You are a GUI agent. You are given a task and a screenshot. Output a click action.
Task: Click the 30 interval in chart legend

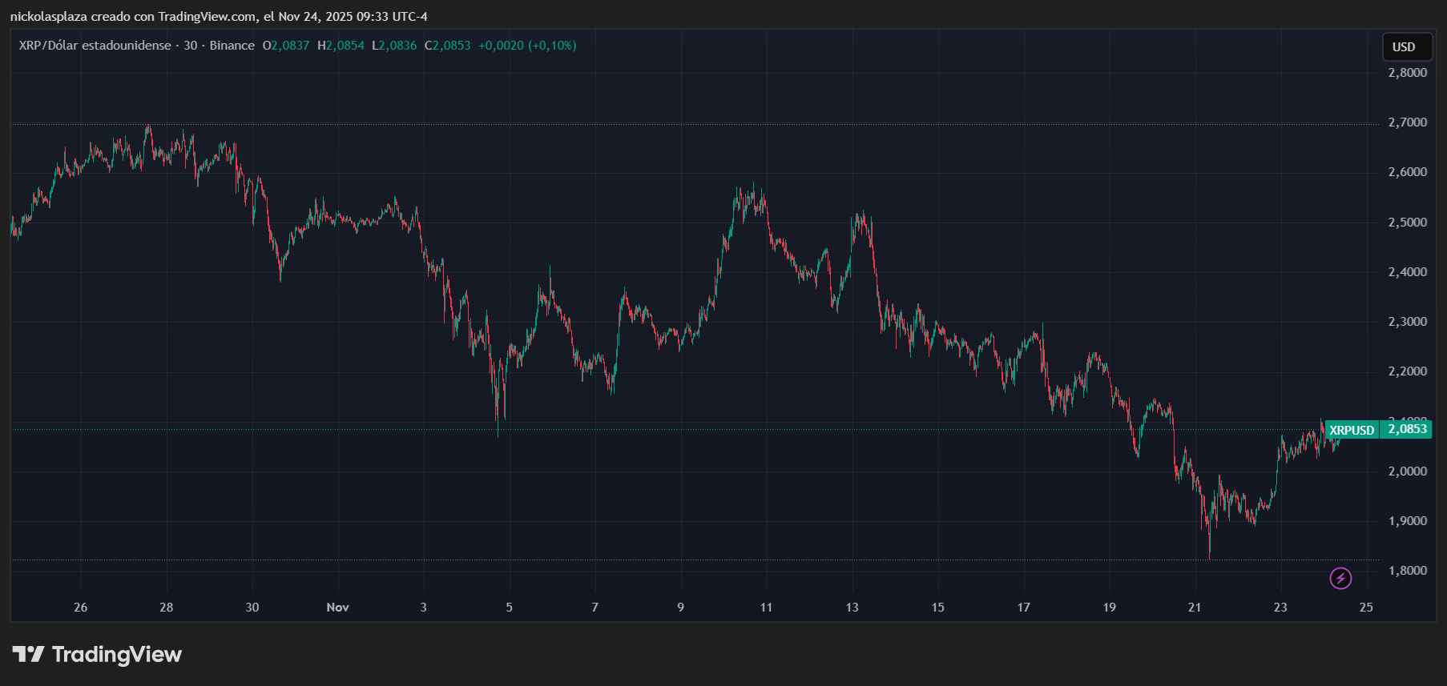coord(191,46)
